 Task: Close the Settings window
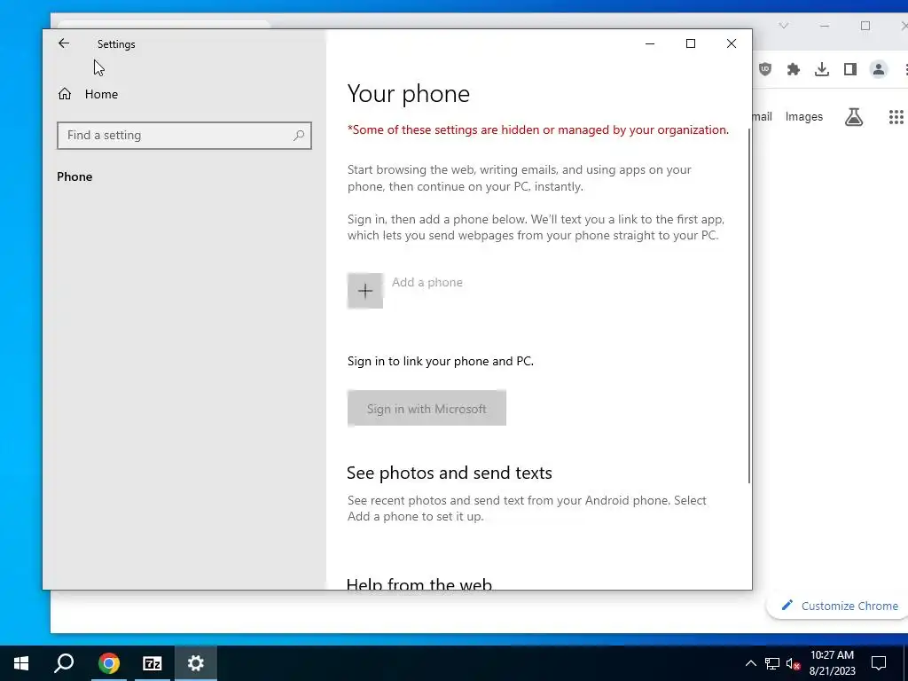tap(732, 43)
